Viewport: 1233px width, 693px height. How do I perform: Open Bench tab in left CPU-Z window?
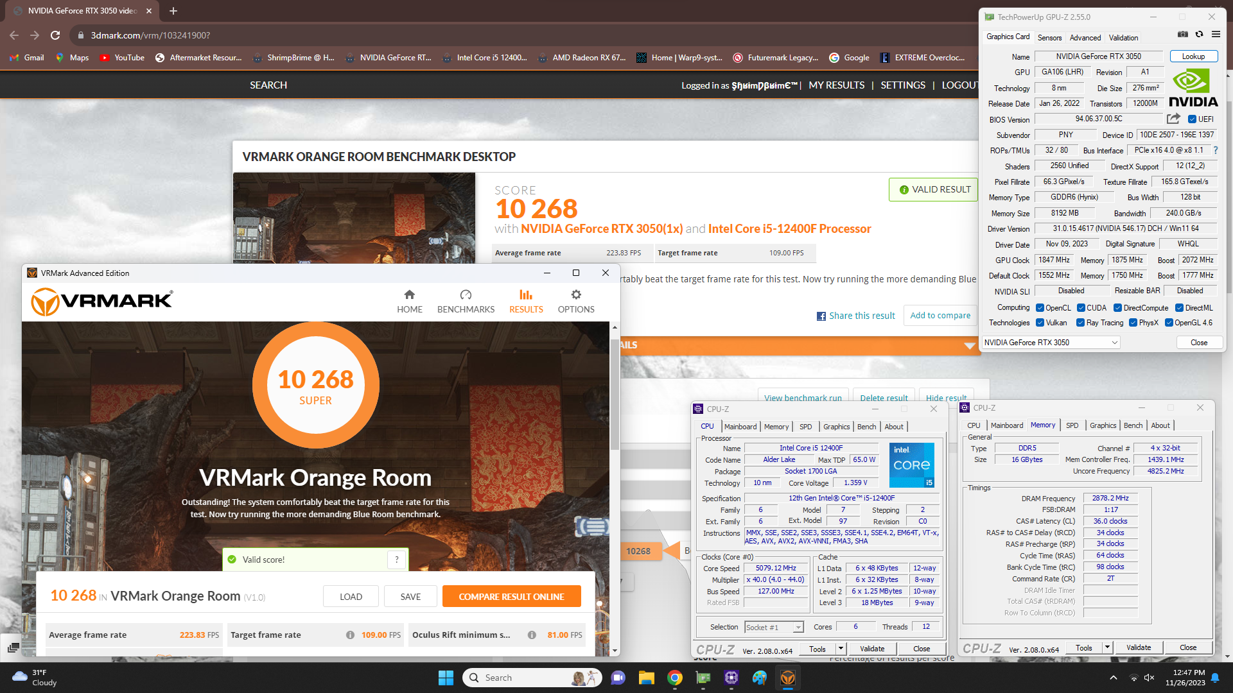(866, 427)
